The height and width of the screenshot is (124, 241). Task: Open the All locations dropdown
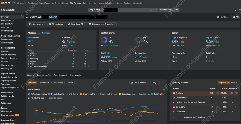(57, 24)
